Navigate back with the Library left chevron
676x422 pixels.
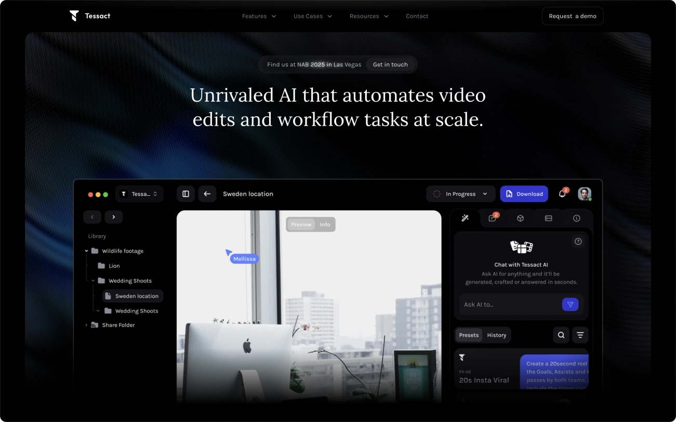(92, 217)
